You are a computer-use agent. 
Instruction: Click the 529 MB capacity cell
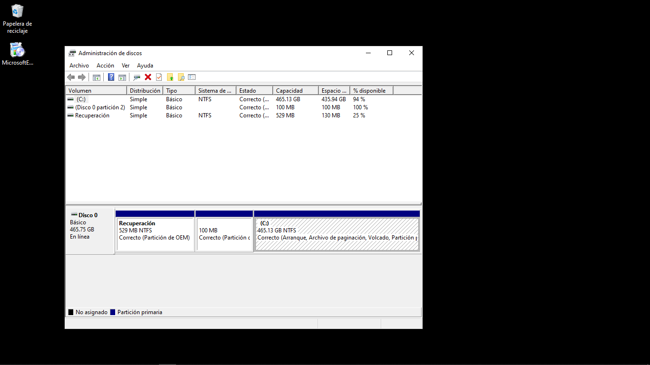point(285,115)
